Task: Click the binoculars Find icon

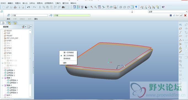Action: 63,7
